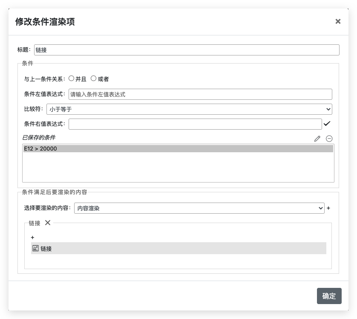Click the checkmark icon to save condition
Screen dimensions: 357x319
click(x=327, y=124)
